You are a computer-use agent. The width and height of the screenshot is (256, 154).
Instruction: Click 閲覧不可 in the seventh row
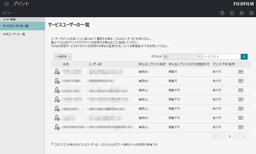coord(174,127)
